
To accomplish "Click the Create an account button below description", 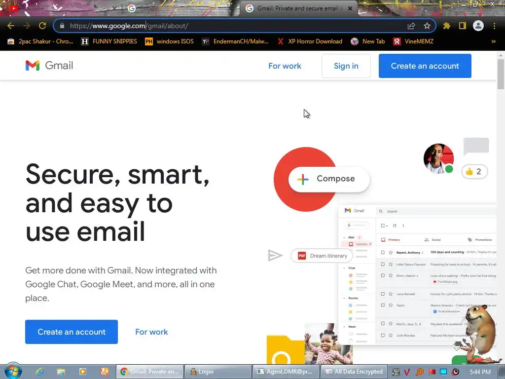I will (x=72, y=332).
